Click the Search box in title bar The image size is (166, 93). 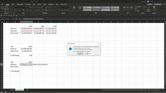(84, 1)
